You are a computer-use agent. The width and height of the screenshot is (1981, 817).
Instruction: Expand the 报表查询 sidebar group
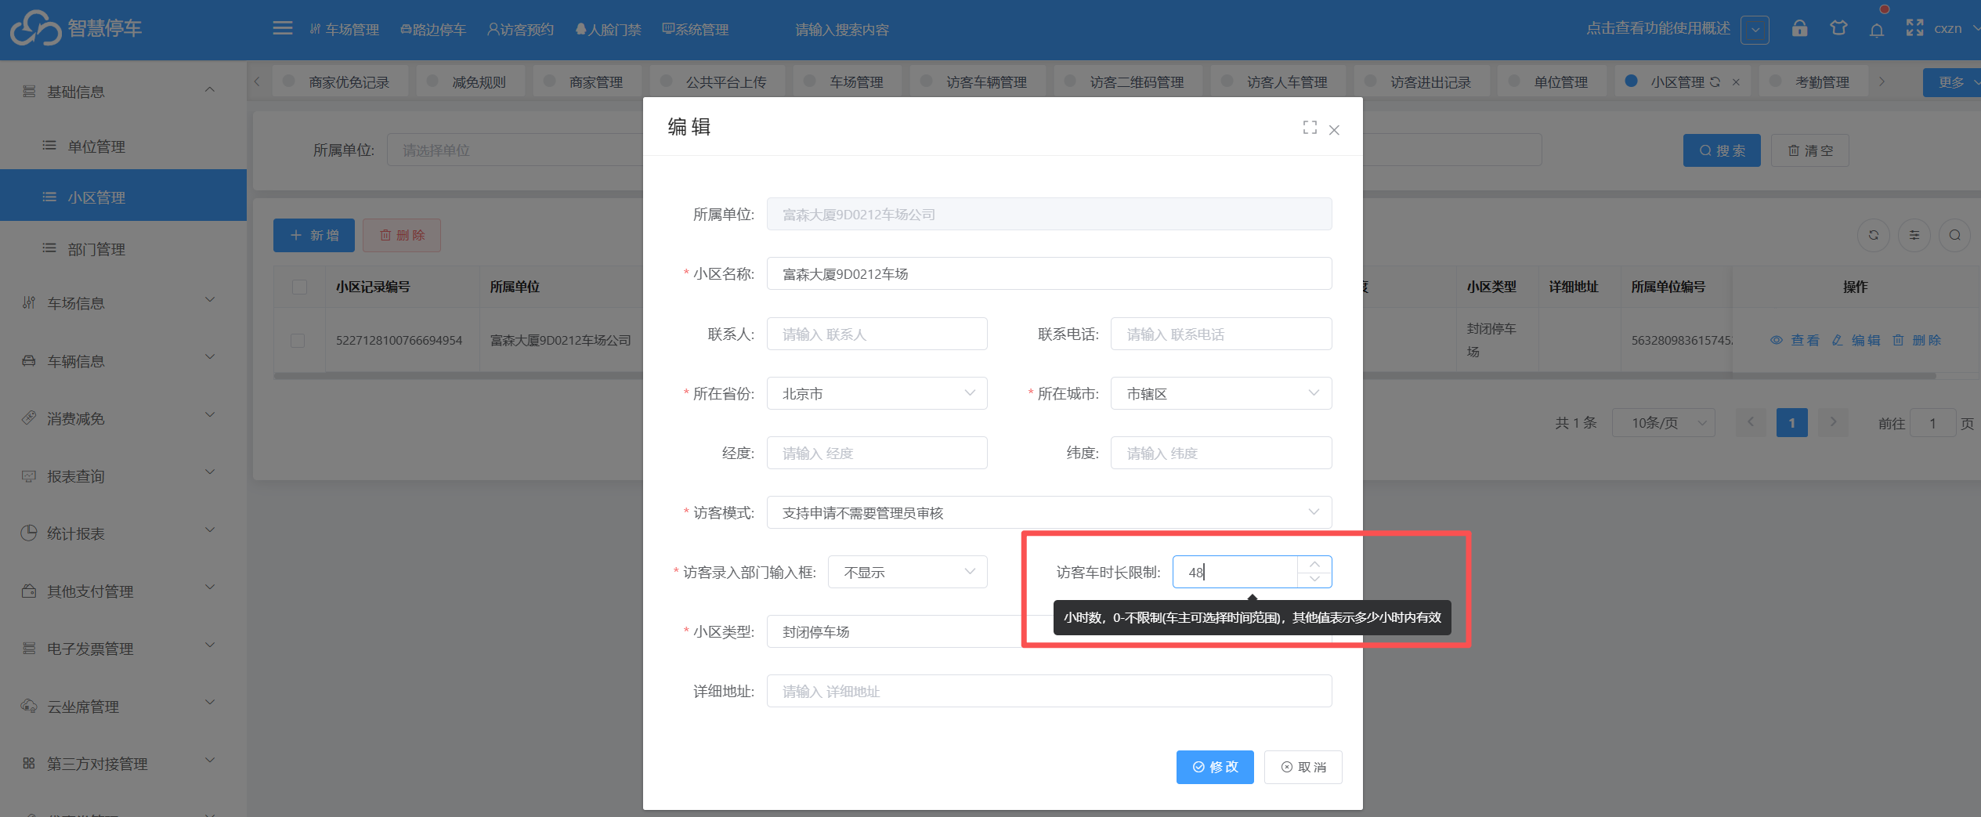pos(123,476)
